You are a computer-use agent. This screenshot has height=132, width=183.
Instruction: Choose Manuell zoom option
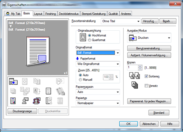point(80,80)
